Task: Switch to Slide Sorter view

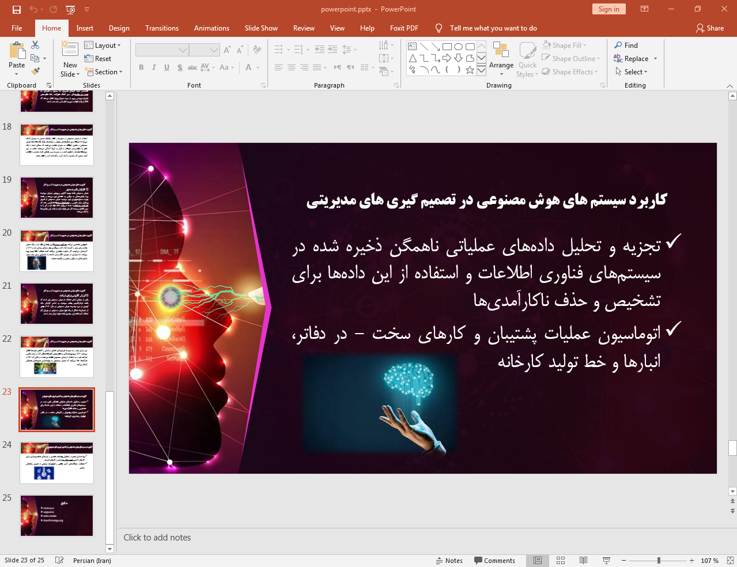Action: point(561,561)
